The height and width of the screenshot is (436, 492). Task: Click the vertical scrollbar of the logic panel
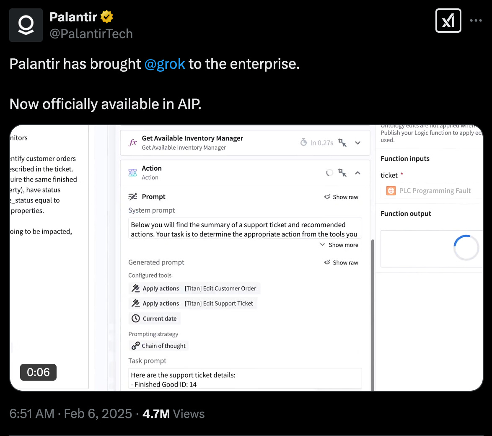[x=373, y=315]
